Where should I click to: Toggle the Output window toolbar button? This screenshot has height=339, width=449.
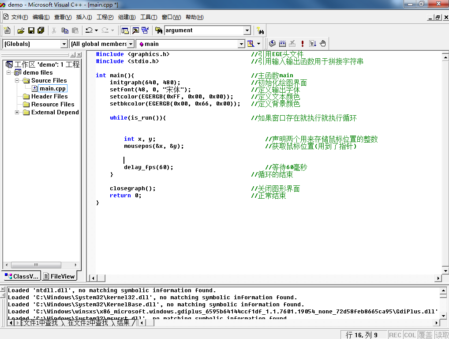[135, 30]
